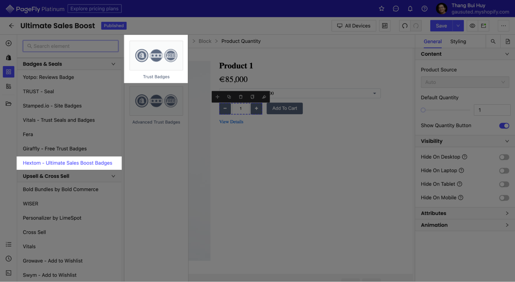Click the undo arrow button
Screen dimensions: 515x282
(405, 26)
